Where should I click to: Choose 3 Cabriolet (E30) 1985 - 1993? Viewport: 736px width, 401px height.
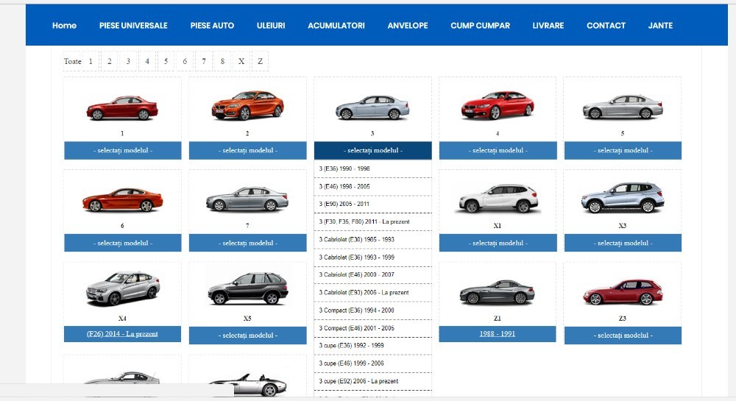tap(372, 240)
